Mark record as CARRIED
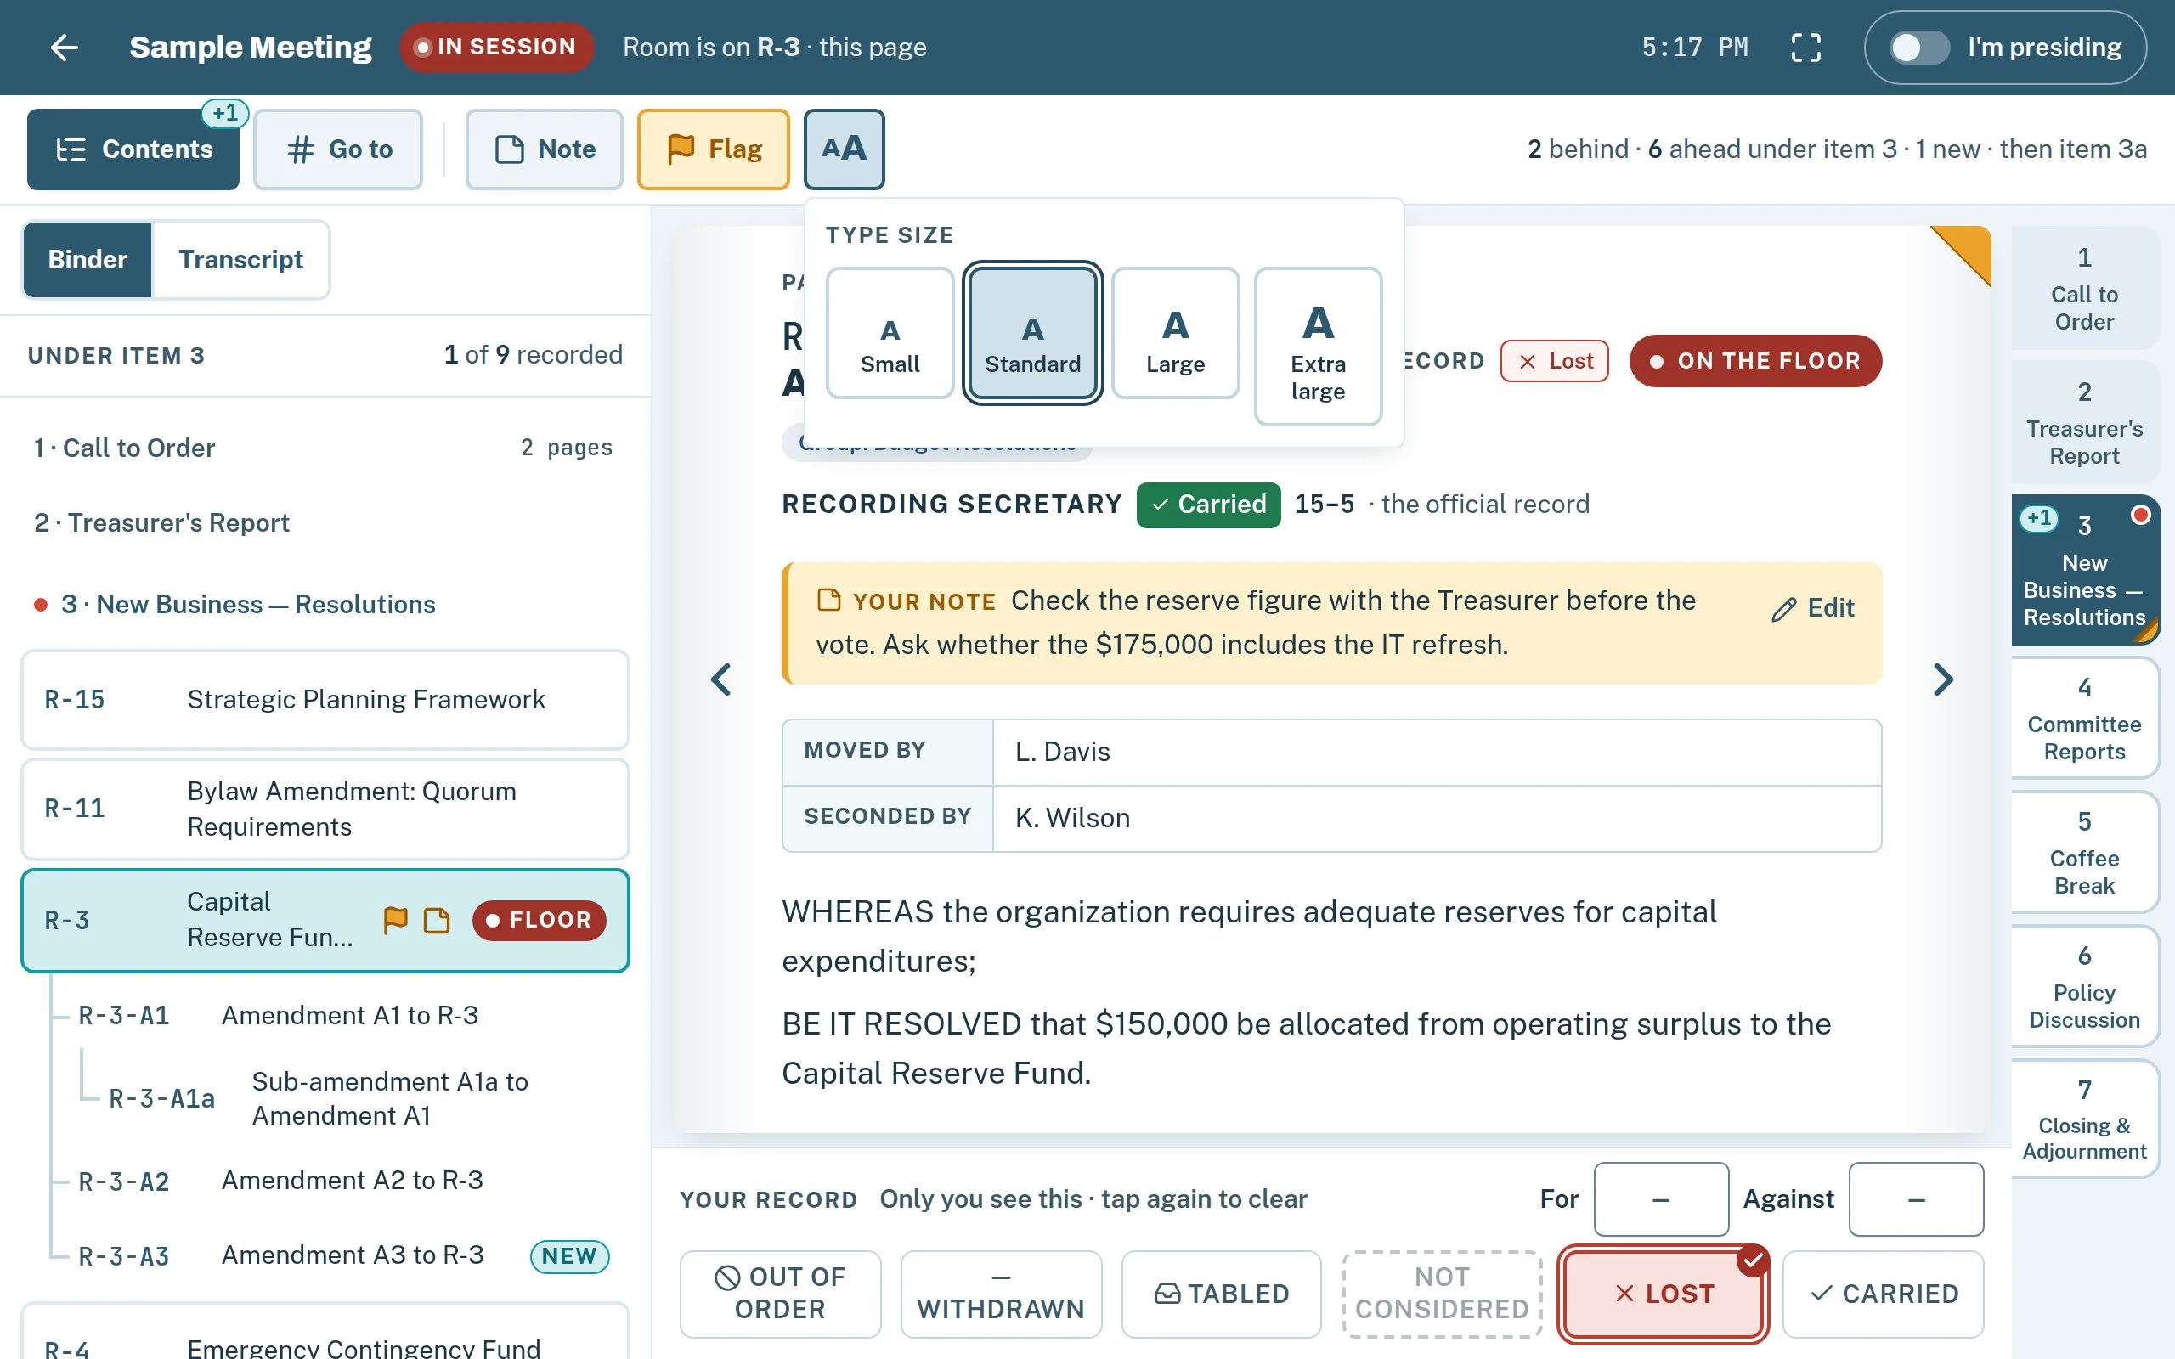Viewport: 2175px width, 1359px height. pyautogui.click(x=1883, y=1294)
